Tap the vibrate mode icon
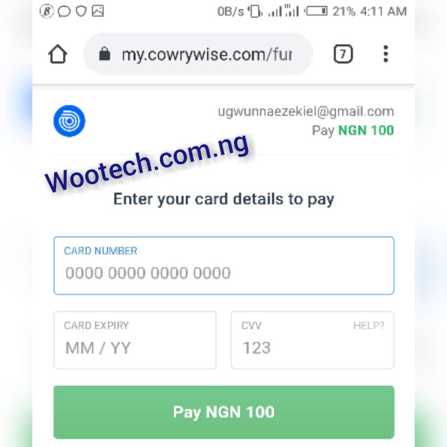447x447 pixels. (255, 11)
